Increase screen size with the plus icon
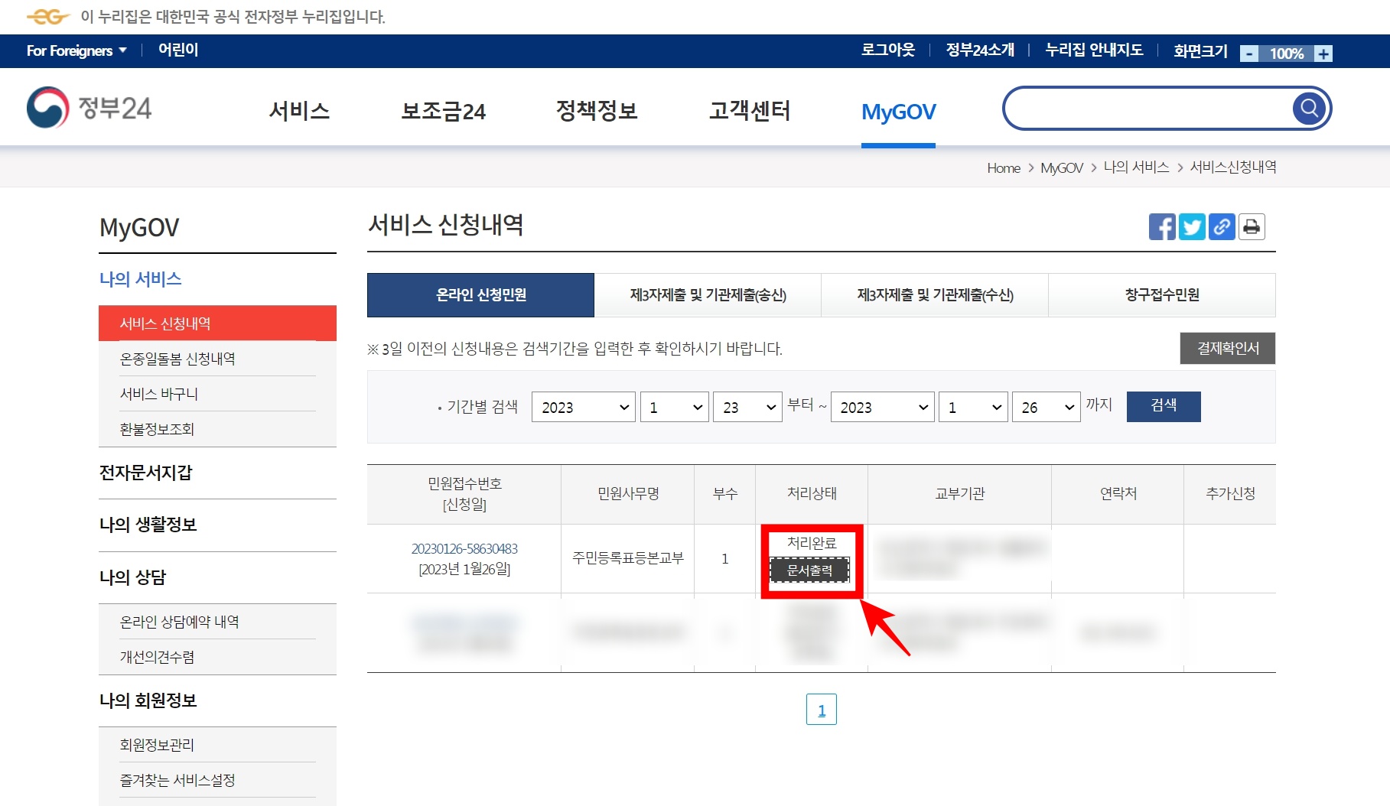The width and height of the screenshot is (1390, 806). (1323, 54)
